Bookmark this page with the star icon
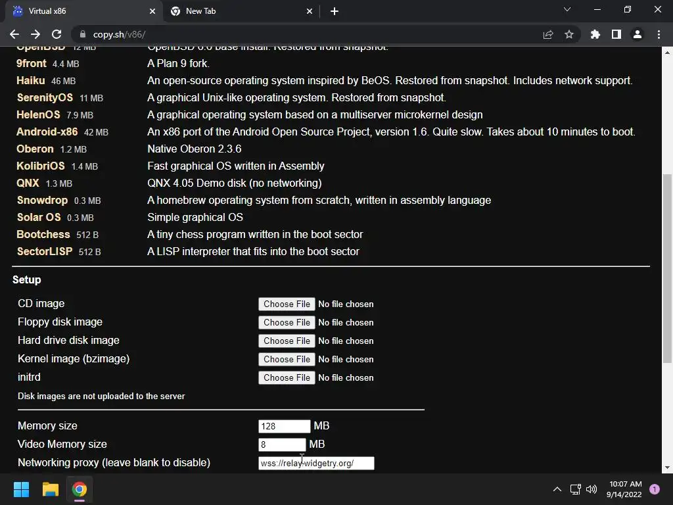Image resolution: width=673 pixels, height=505 pixels. (x=569, y=34)
